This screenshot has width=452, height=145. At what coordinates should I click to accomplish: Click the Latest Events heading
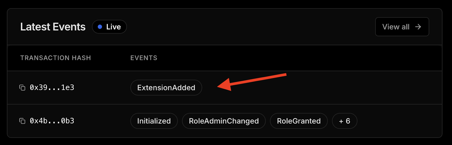(x=53, y=27)
